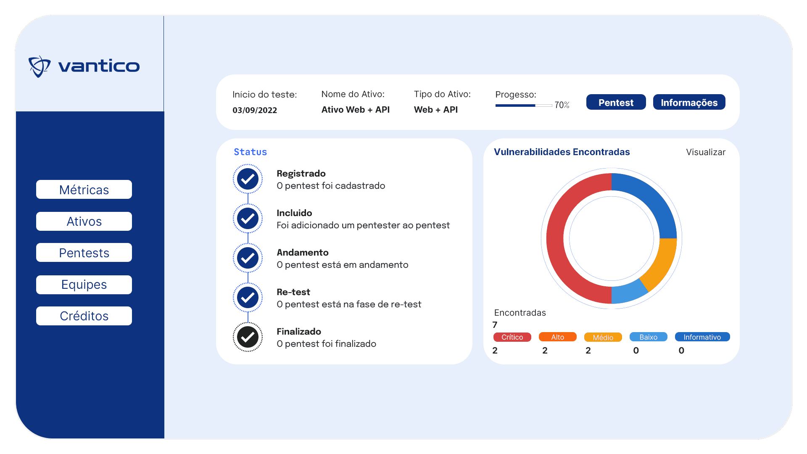The image size is (807, 454).
Task: Click the Re-test status checkmark icon
Action: 248,297
